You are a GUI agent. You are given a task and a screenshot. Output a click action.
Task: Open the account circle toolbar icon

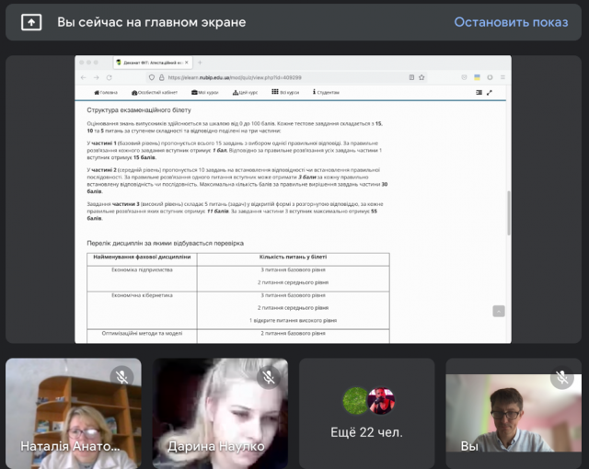490,77
